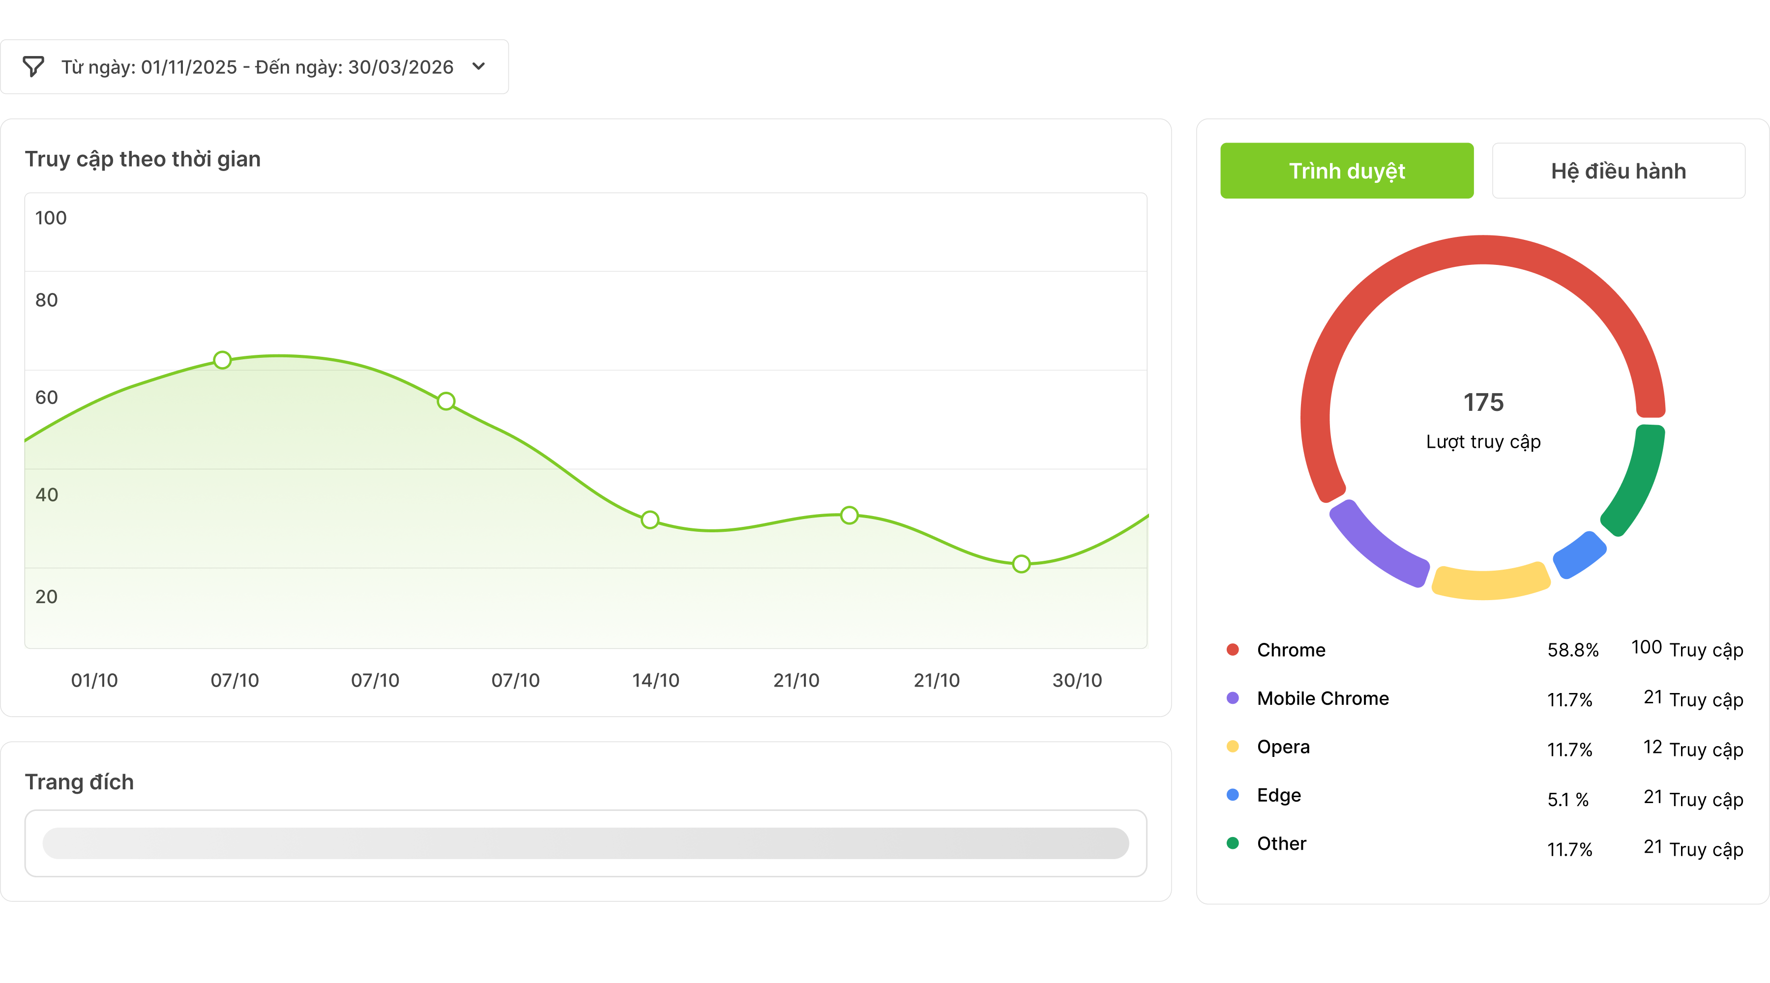Screen dimensions: 1770x983
Task: Click the yellow Opera legend dot
Action: click(x=1233, y=747)
